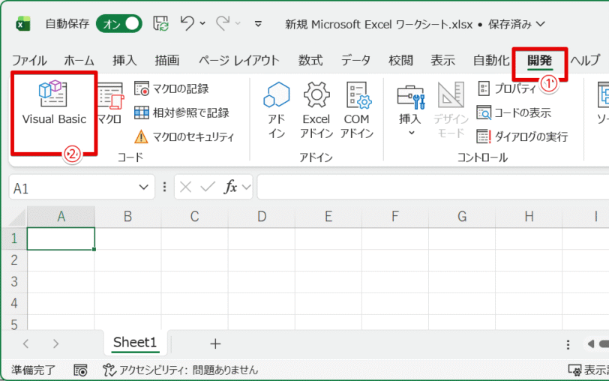Open macro security (マクロのセキュリティ) settings
The height and width of the screenshot is (381, 609).
(184, 136)
